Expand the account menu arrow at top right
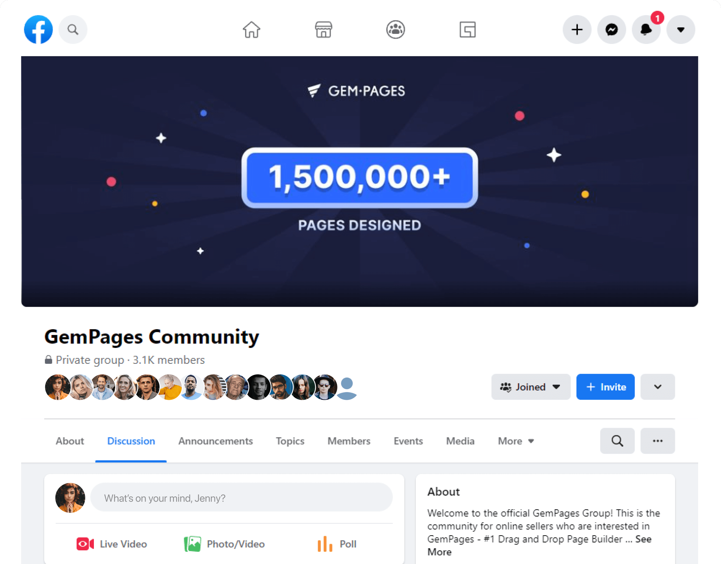 681,29
